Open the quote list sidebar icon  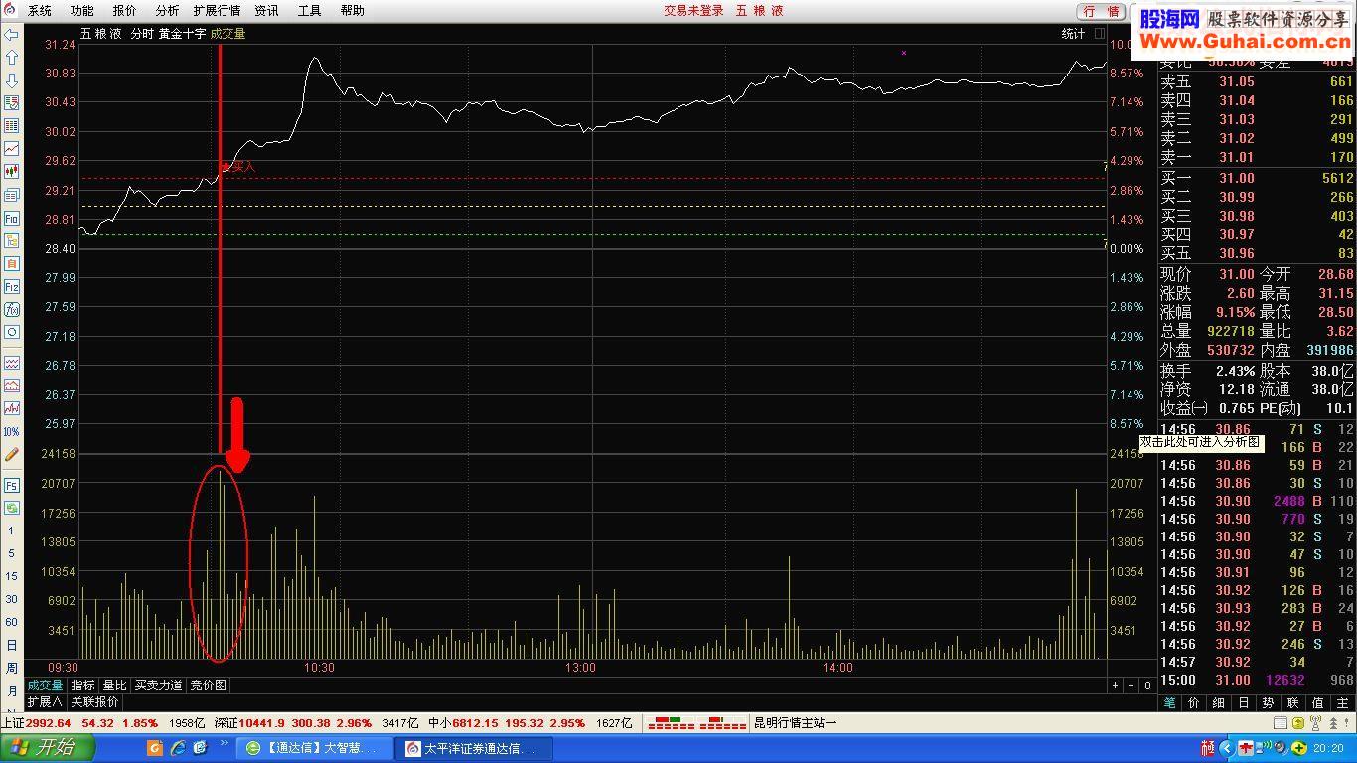point(12,103)
